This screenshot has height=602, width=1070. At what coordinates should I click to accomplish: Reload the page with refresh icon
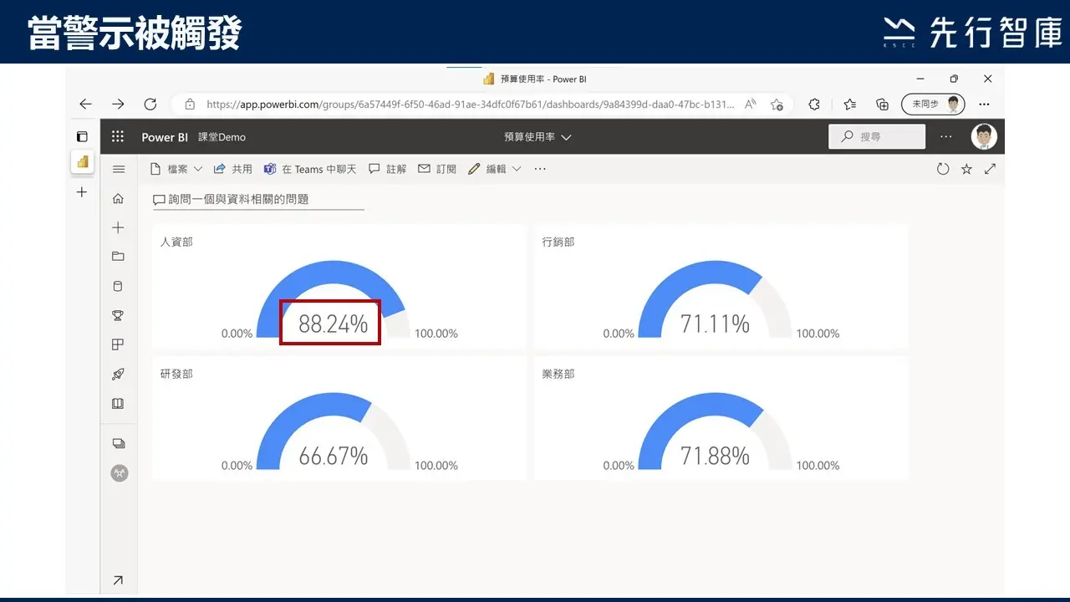pyautogui.click(x=150, y=105)
